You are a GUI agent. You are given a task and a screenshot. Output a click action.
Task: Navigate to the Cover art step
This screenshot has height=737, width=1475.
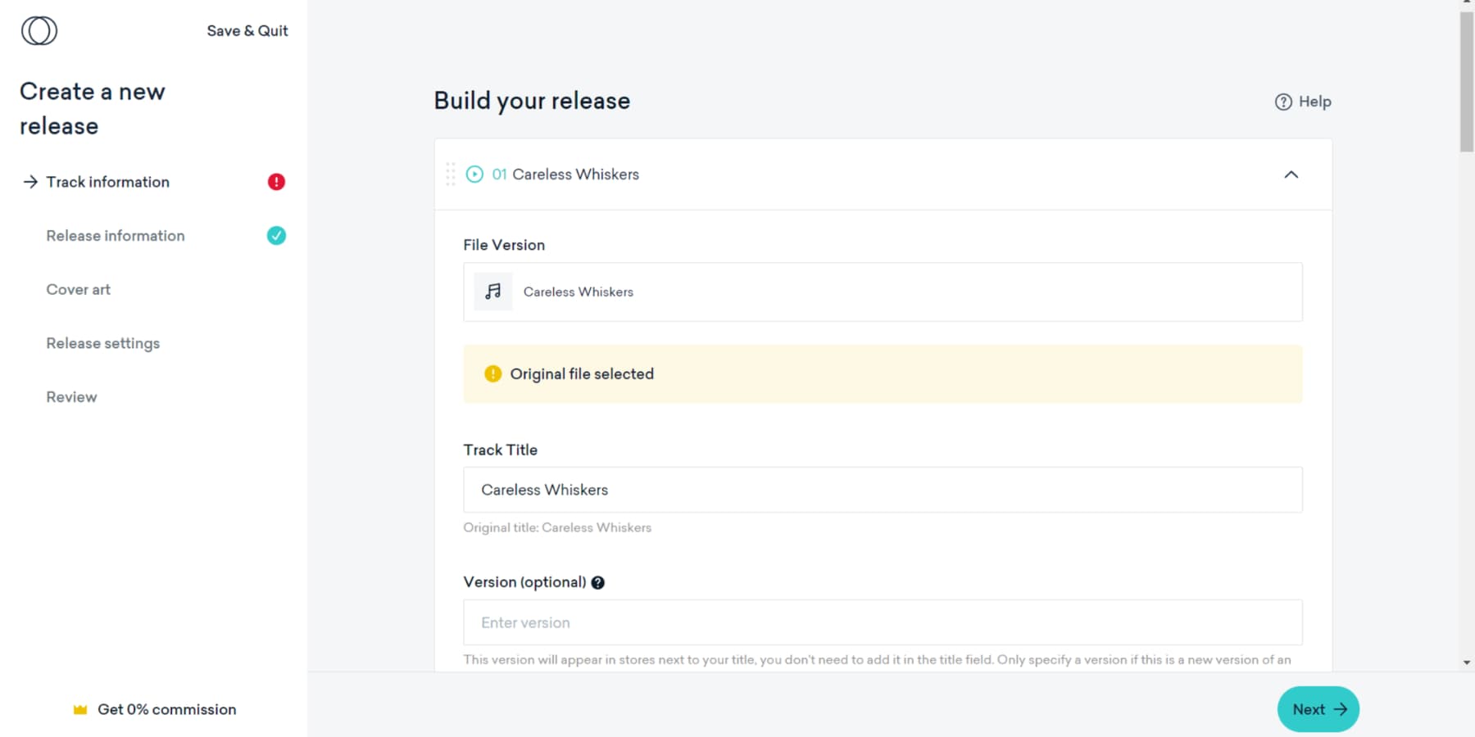tap(78, 289)
